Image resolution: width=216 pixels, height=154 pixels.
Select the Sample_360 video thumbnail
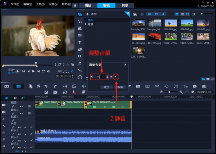pyautogui.click(x=138, y=23)
